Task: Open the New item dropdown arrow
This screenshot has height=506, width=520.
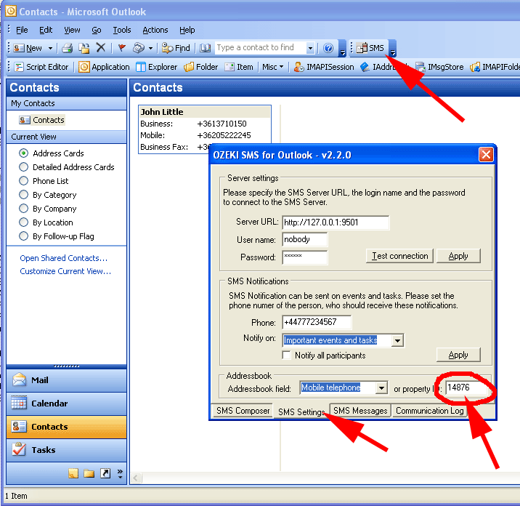Action: tap(50, 49)
